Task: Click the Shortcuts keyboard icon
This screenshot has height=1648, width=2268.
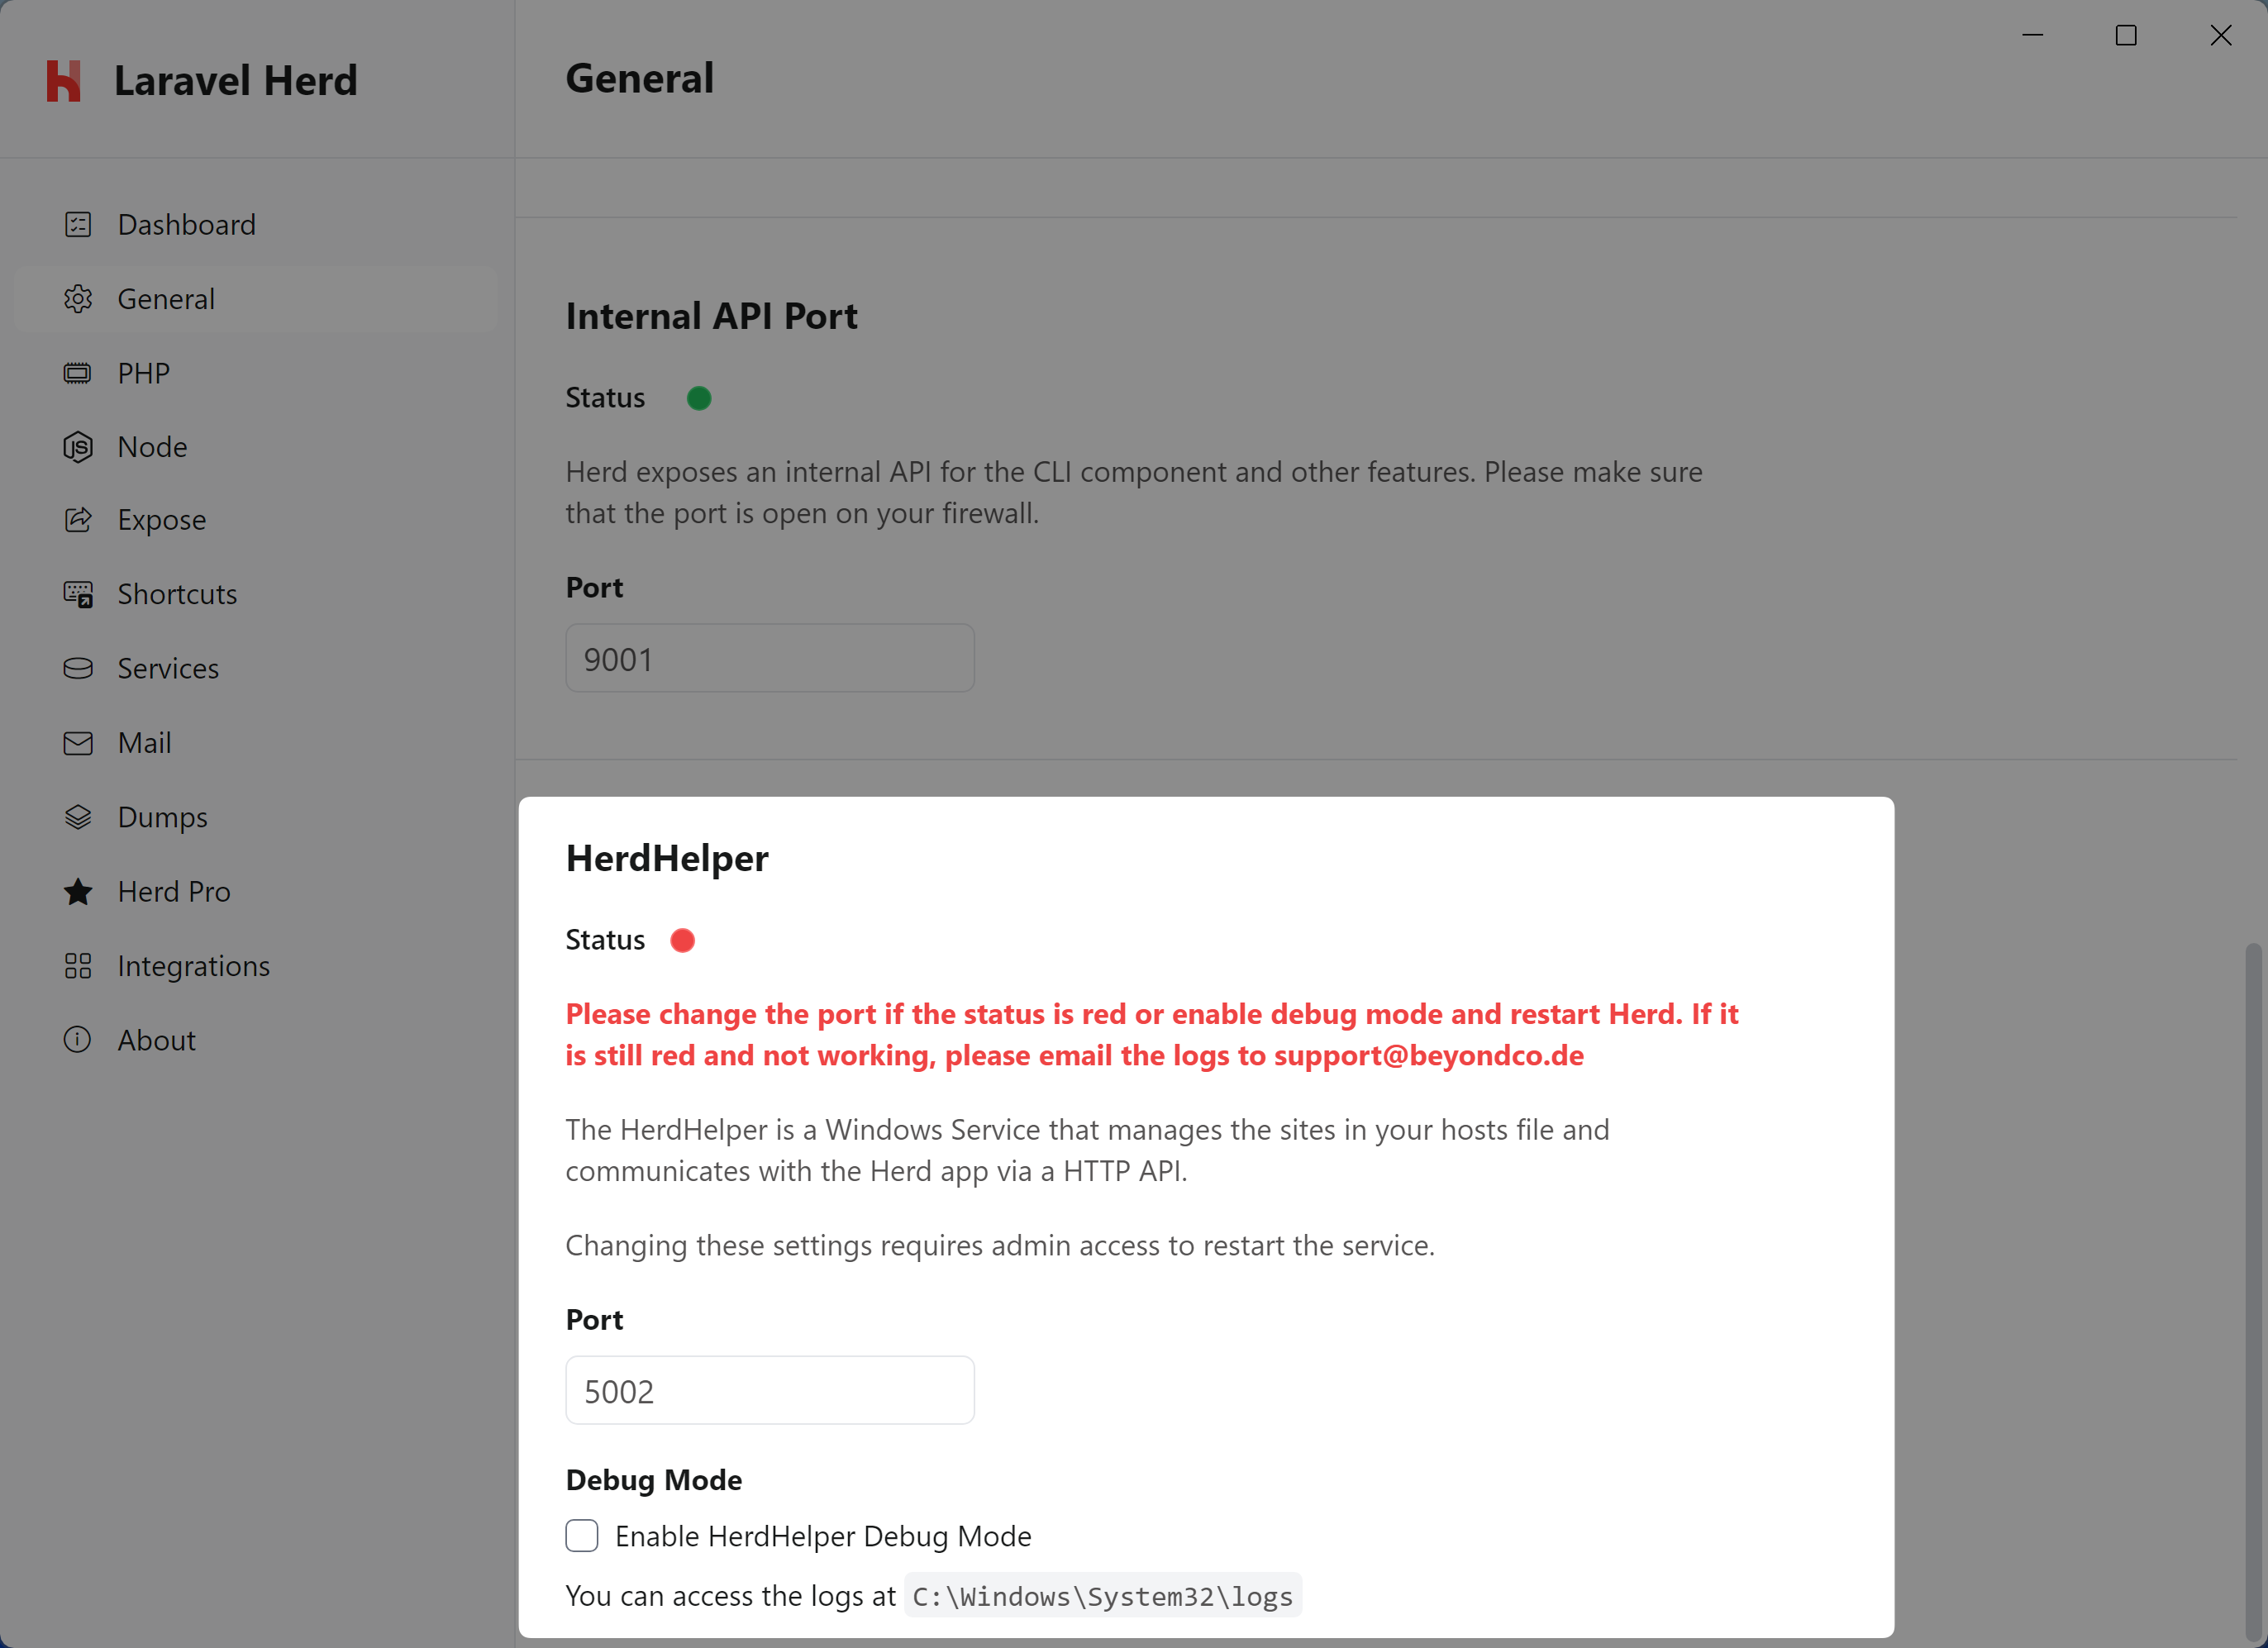Action: tap(78, 594)
